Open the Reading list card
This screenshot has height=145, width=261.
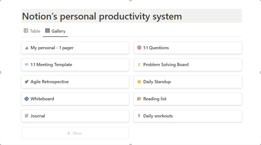point(188,99)
